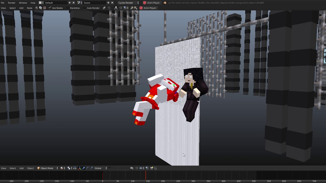
Task: Open the pivot point dropdown
Action: pos(70,168)
